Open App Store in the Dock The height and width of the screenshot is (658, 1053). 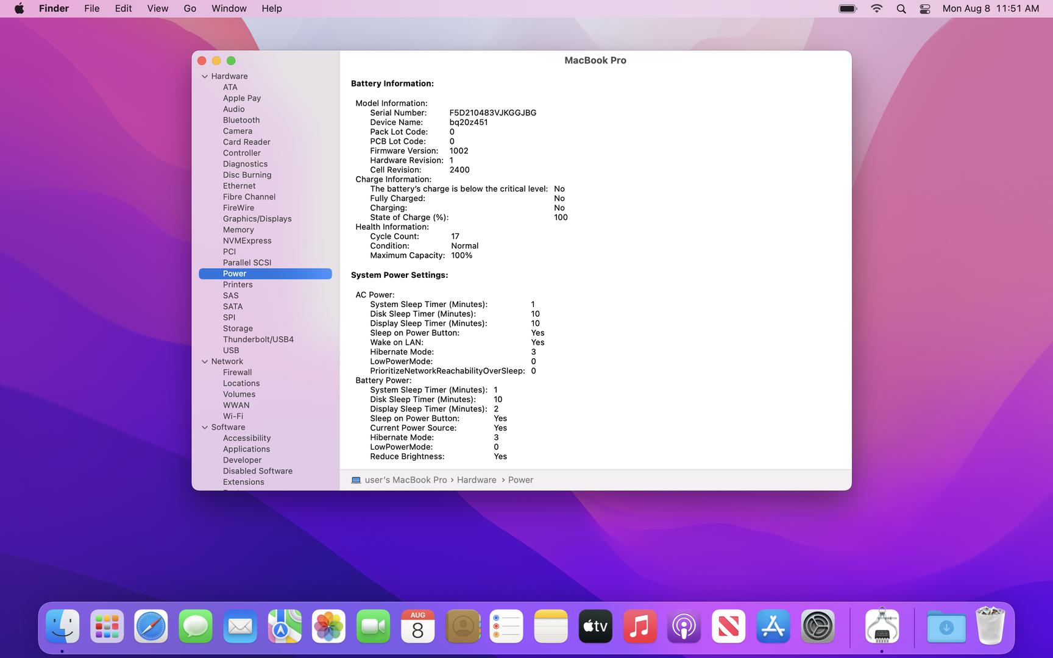click(x=773, y=626)
